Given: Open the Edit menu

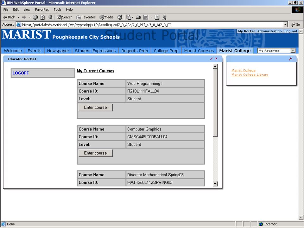Looking at the screenshot, I should [16, 9].
